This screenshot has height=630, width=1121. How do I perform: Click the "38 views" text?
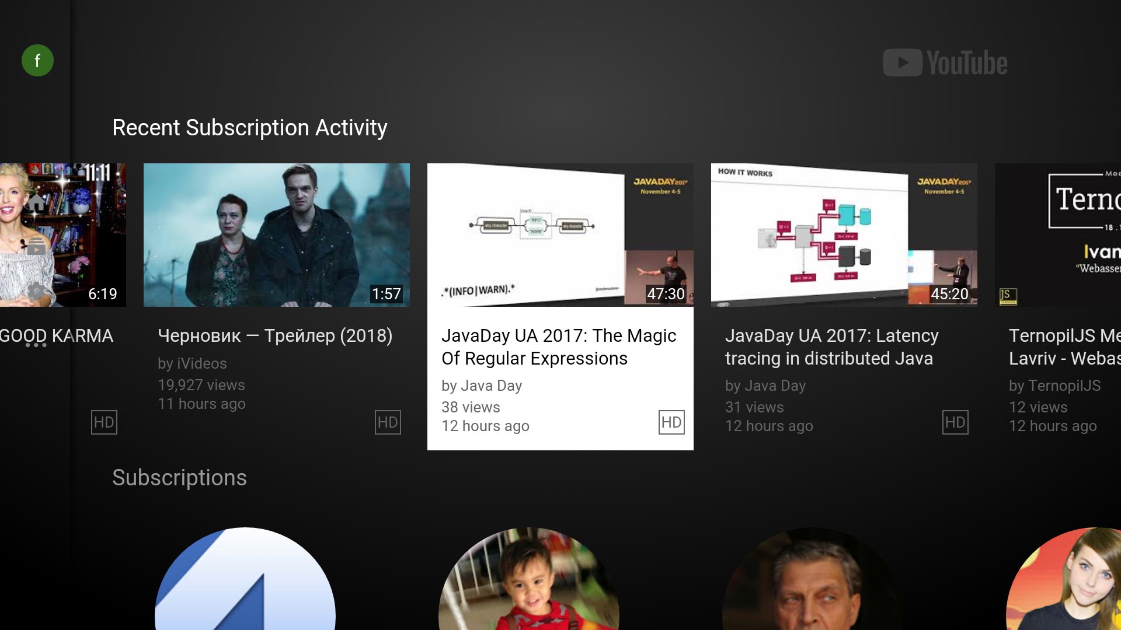pos(471,407)
